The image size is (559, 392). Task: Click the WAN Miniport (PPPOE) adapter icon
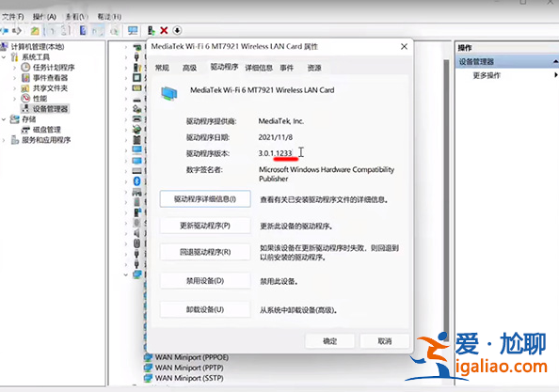pos(148,357)
